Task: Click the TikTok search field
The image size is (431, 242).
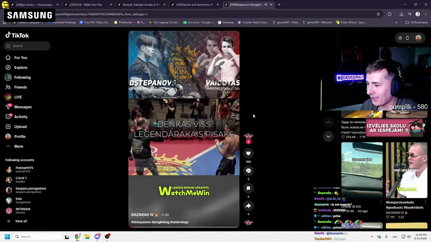Action: [27, 46]
